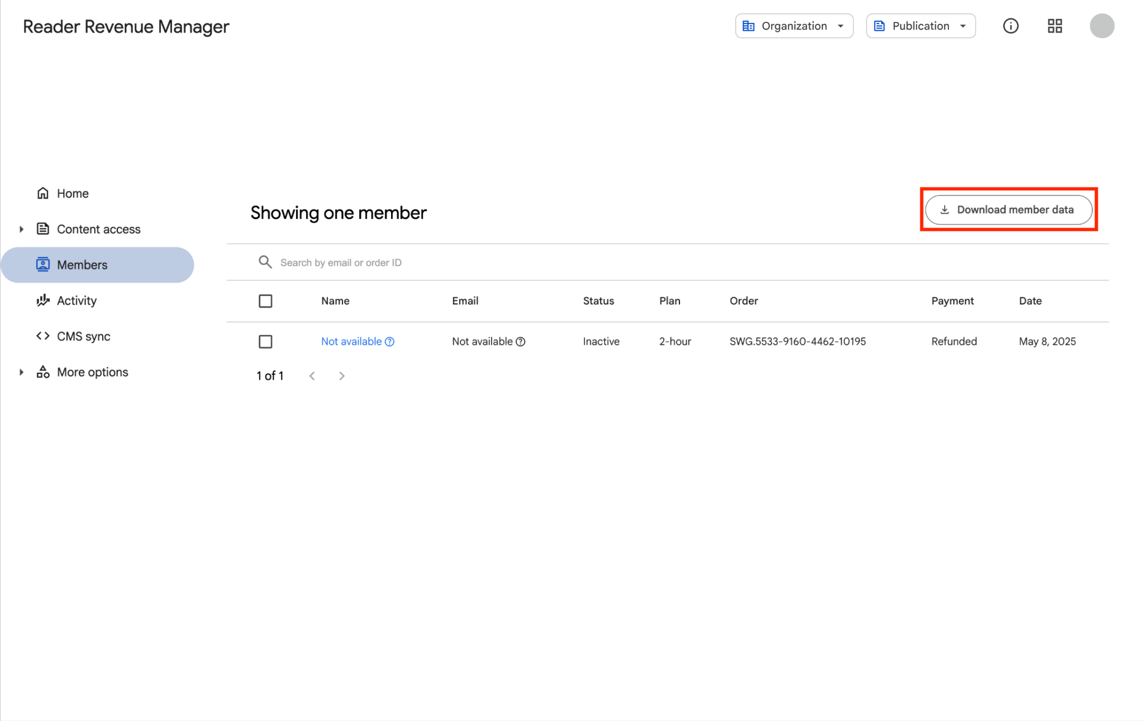Go to Home in sidebar

pyautogui.click(x=72, y=193)
